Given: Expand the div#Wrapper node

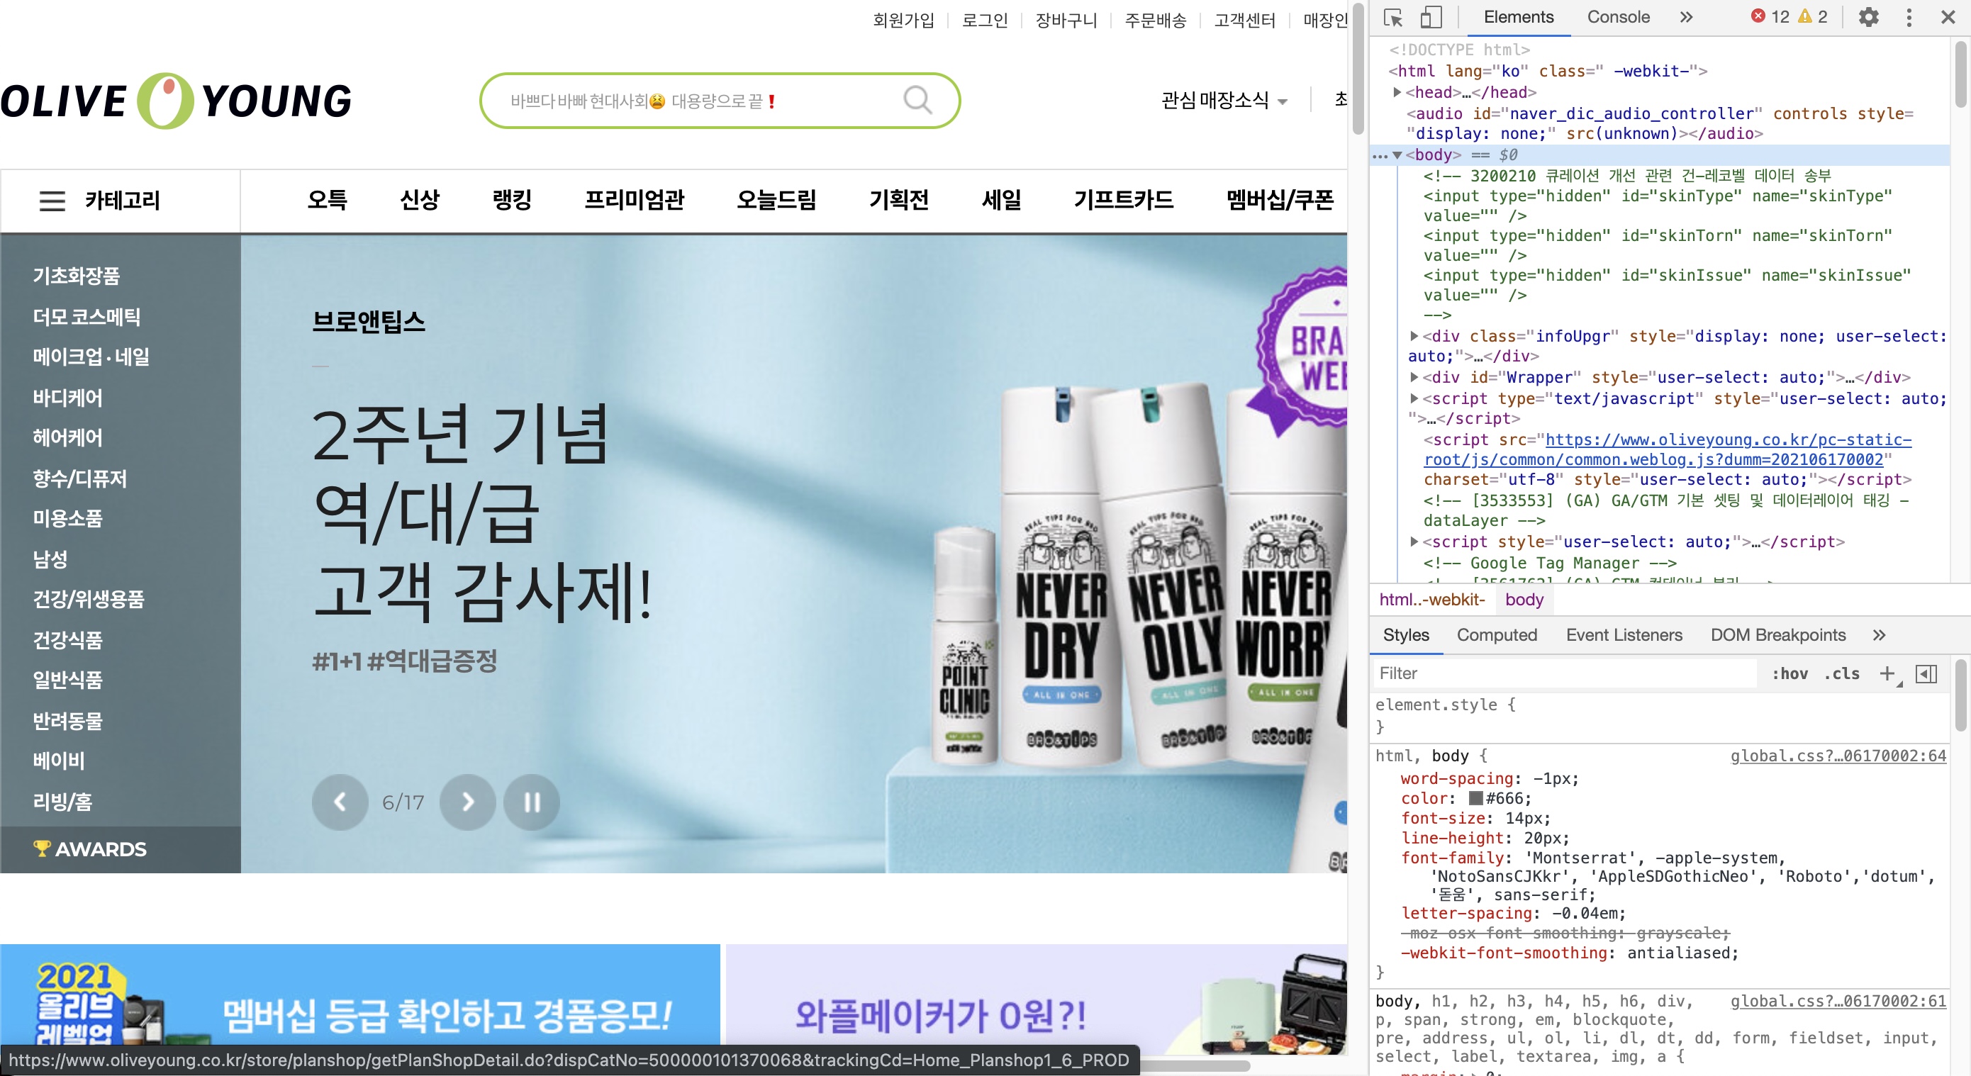Looking at the screenshot, I should (x=1414, y=377).
